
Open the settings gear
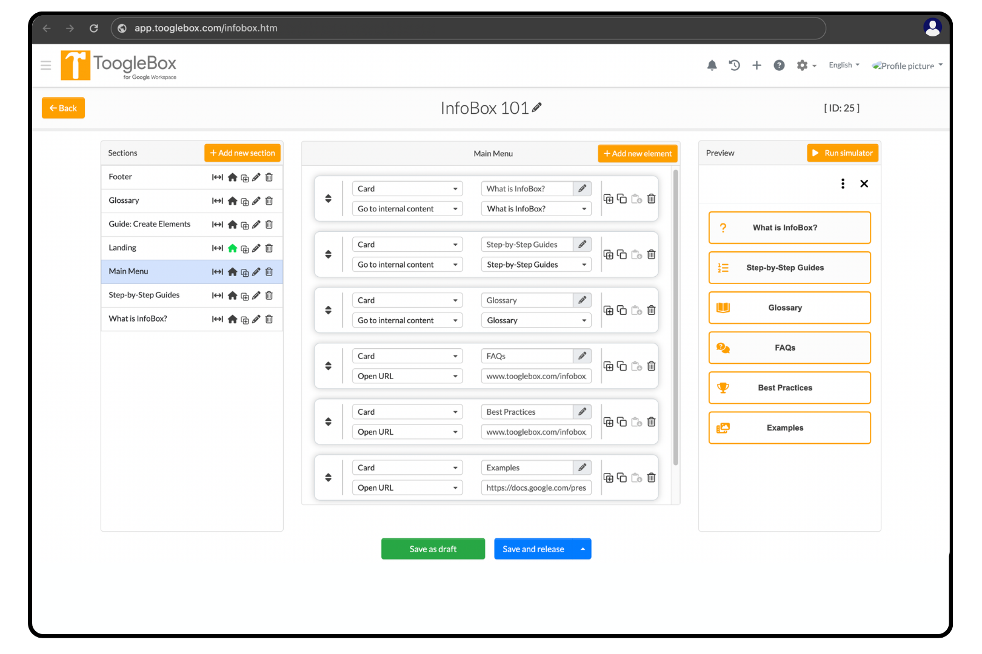coord(803,65)
